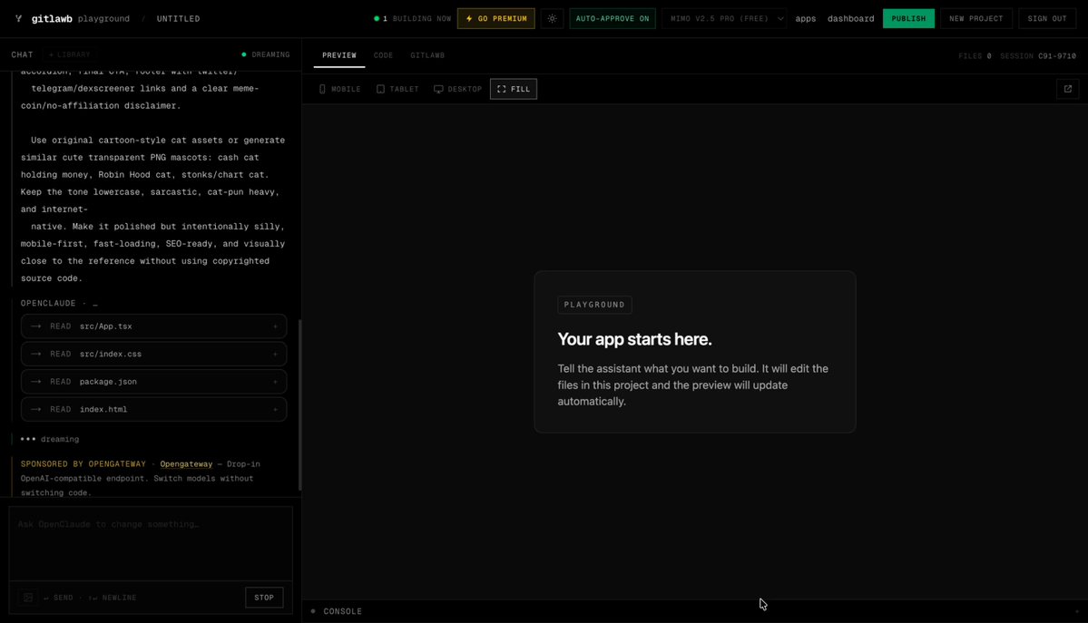The image size is (1088, 623).
Task: Click the gitlawb logo icon
Action: [19, 19]
